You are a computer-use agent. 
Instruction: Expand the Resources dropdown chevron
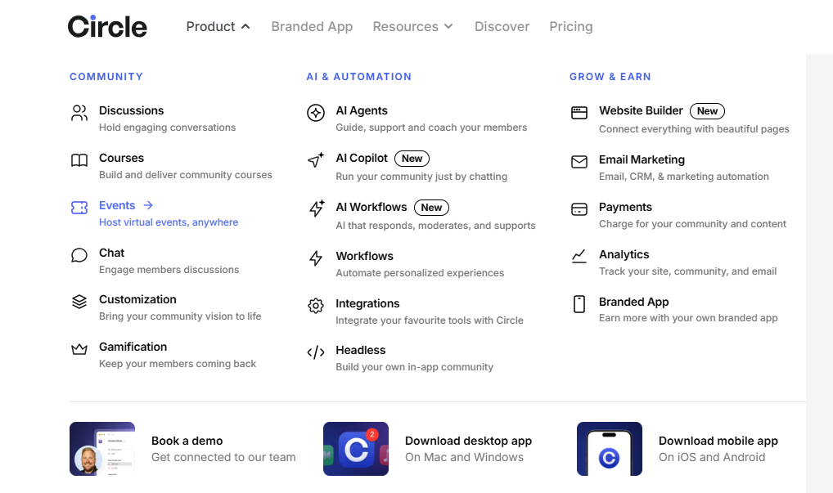point(448,26)
